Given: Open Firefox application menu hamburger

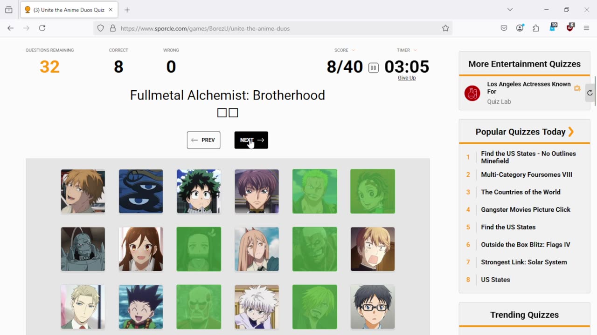Looking at the screenshot, I should pyautogui.click(x=586, y=28).
